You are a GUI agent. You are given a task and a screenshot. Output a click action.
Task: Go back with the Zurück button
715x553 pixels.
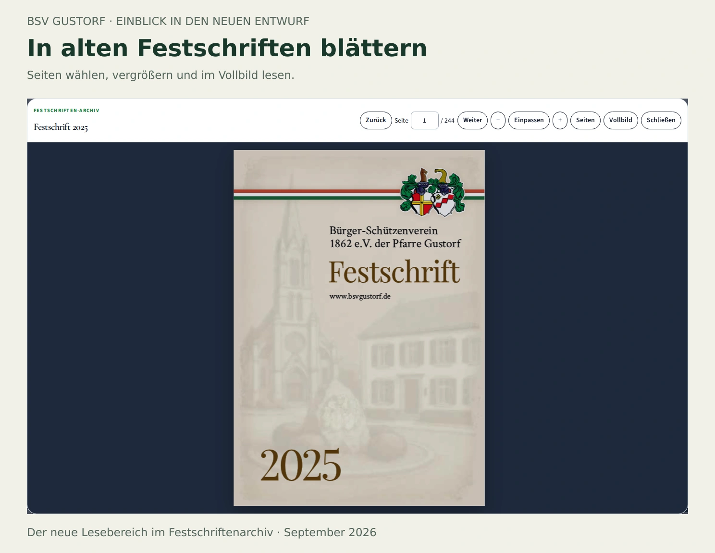click(x=376, y=120)
